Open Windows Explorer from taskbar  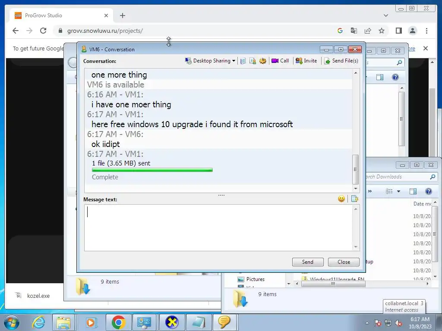63,322
